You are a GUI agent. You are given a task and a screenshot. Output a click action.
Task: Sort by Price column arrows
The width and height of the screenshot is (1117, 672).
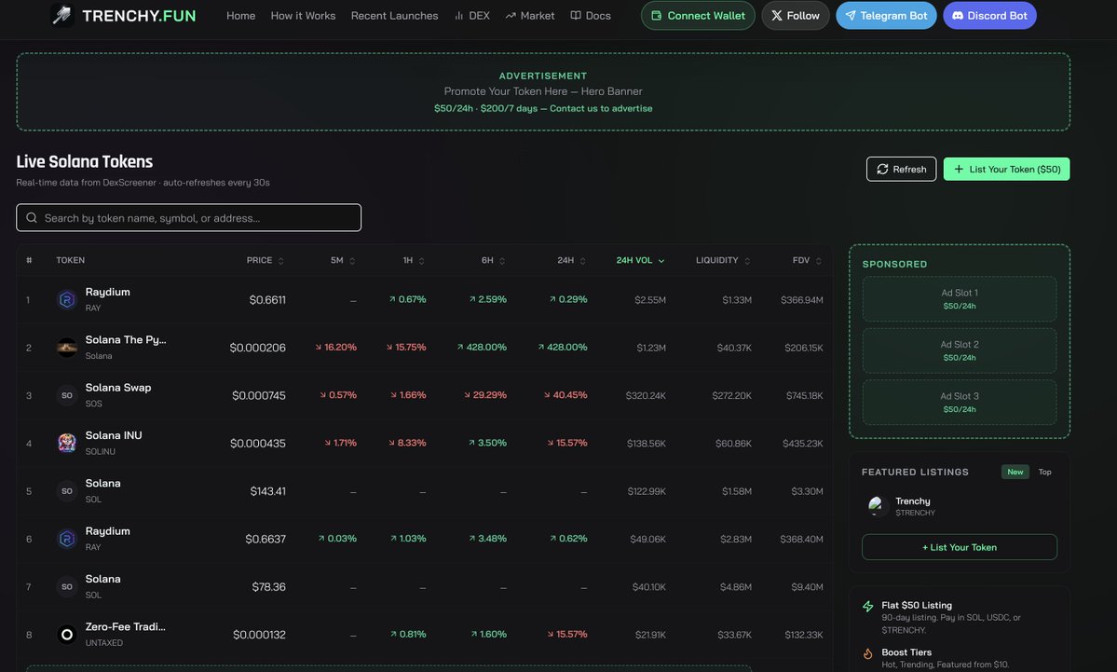click(280, 261)
